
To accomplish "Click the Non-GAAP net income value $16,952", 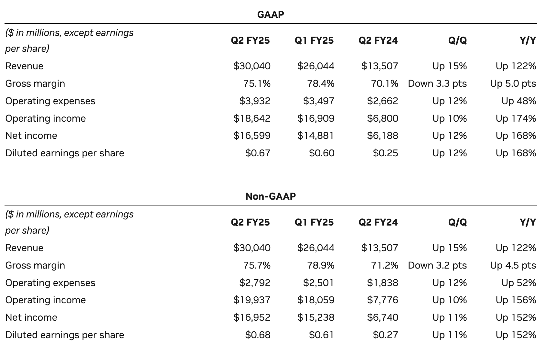I will point(252,317).
